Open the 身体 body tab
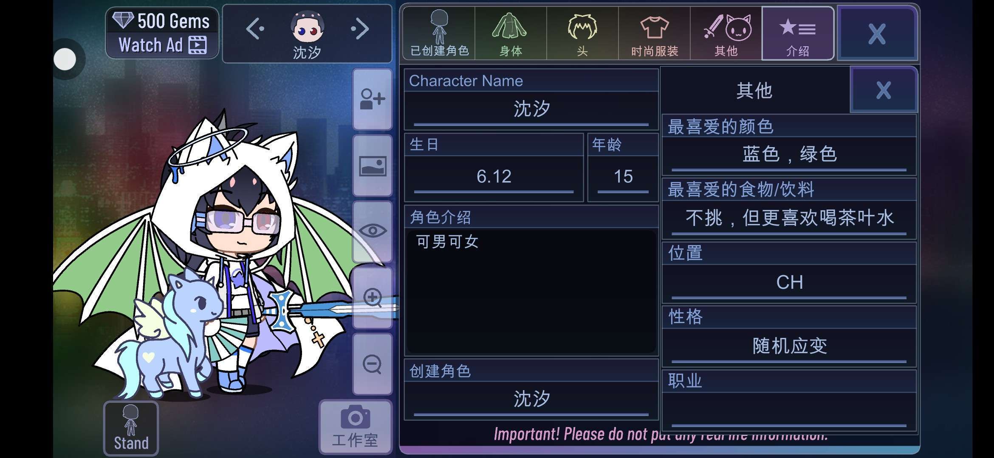994x458 pixels. coord(511,34)
